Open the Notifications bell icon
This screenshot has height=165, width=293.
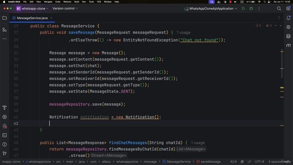coord(288,18)
